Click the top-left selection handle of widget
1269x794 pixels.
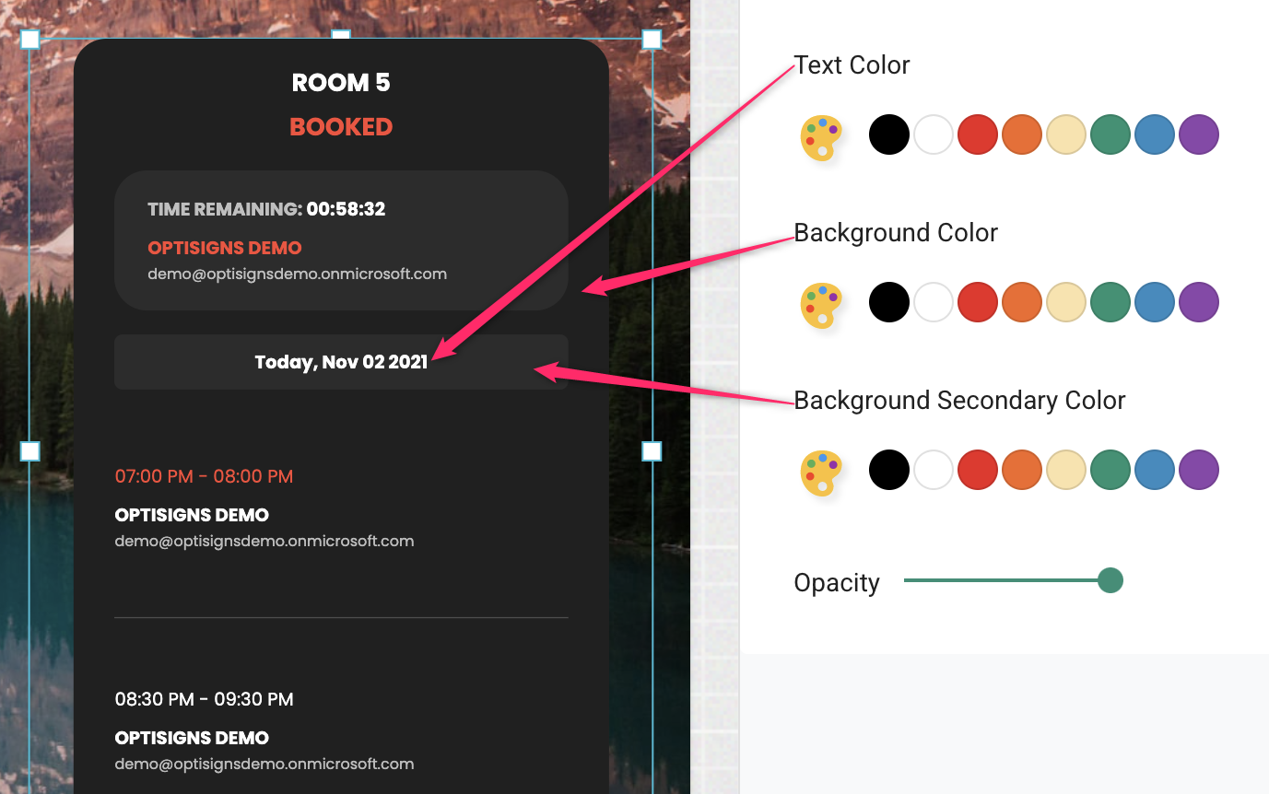coord(30,39)
